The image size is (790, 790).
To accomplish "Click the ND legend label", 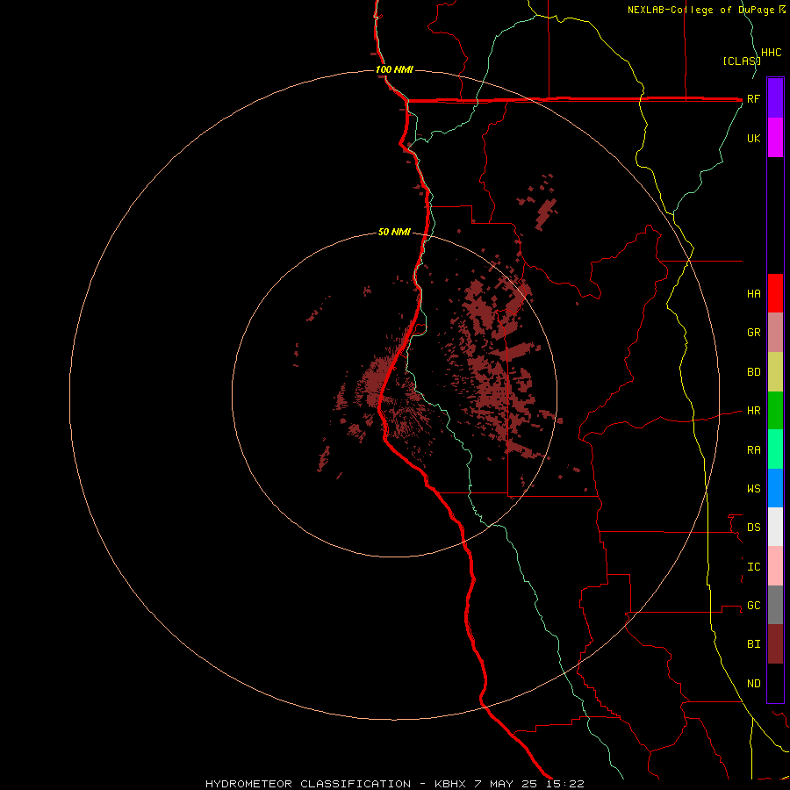I will tap(753, 683).
